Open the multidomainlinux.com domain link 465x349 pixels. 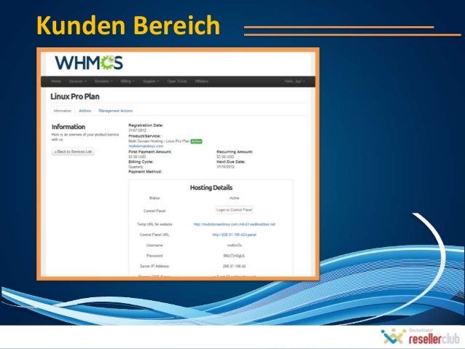click(146, 146)
